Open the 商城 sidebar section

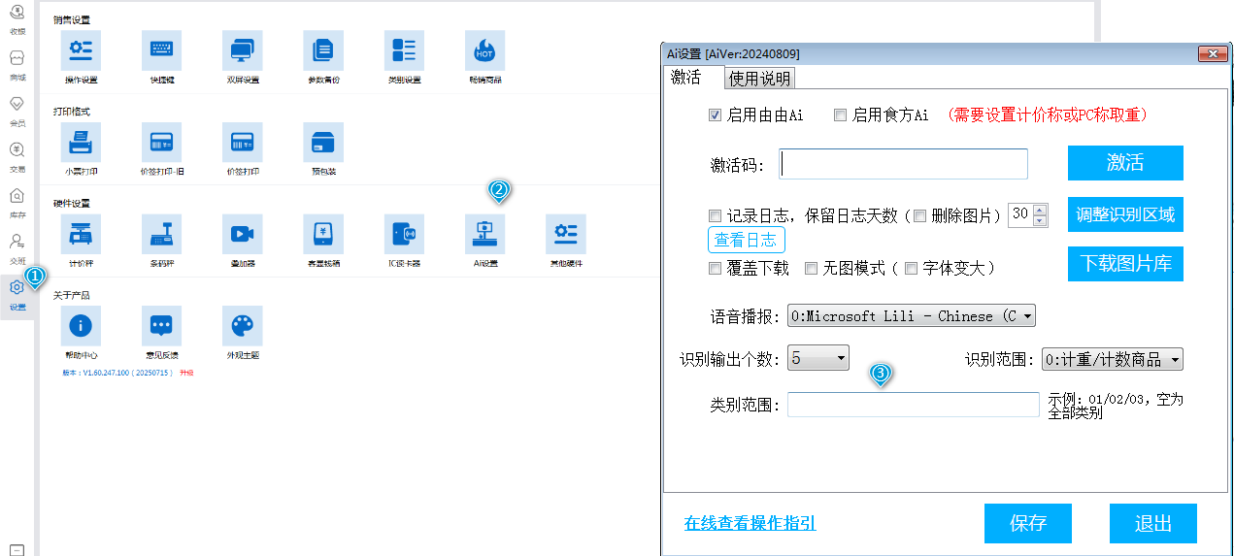click(x=17, y=64)
